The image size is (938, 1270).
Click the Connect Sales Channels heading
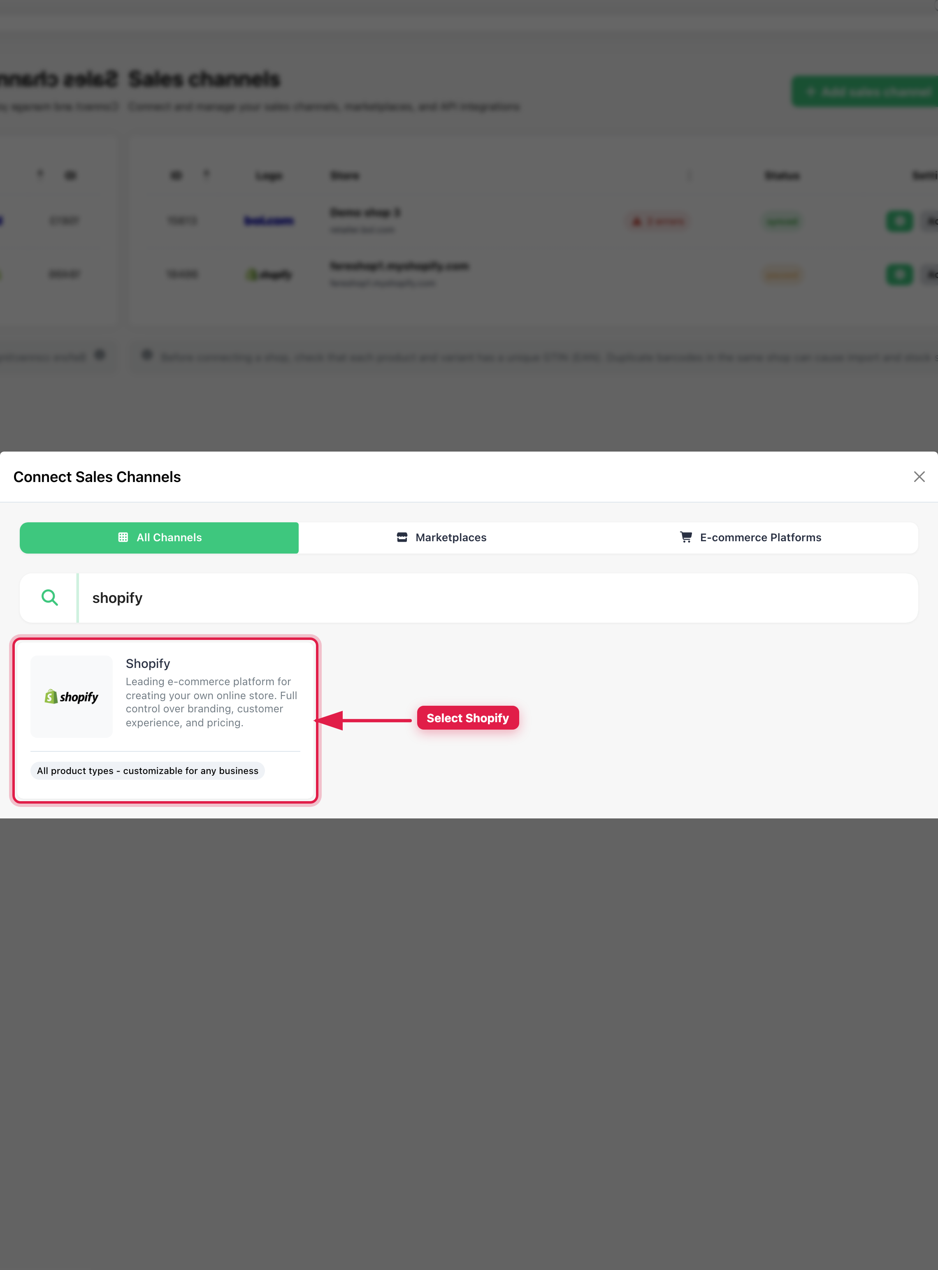[97, 477]
